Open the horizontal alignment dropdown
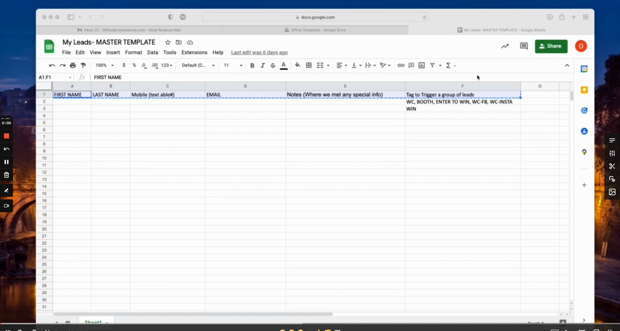The image size is (620, 331). point(341,65)
